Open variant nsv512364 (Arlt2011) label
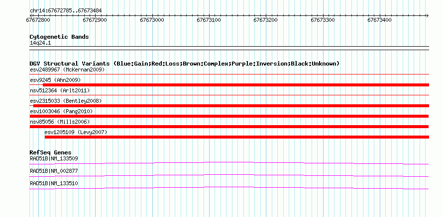This screenshot has height=217, width=443. (60, 90)
